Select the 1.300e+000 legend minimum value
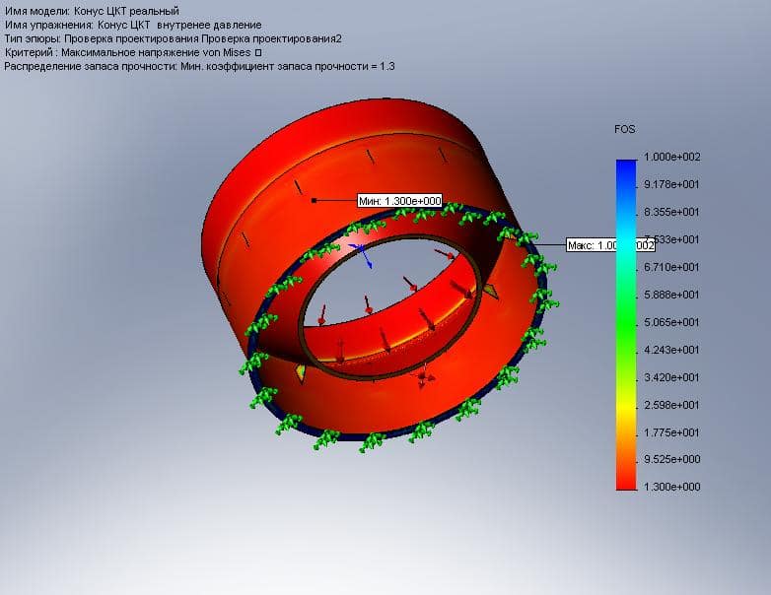Image resolution: width=771 pixels, height=595 pixels. tap(672, 488)
